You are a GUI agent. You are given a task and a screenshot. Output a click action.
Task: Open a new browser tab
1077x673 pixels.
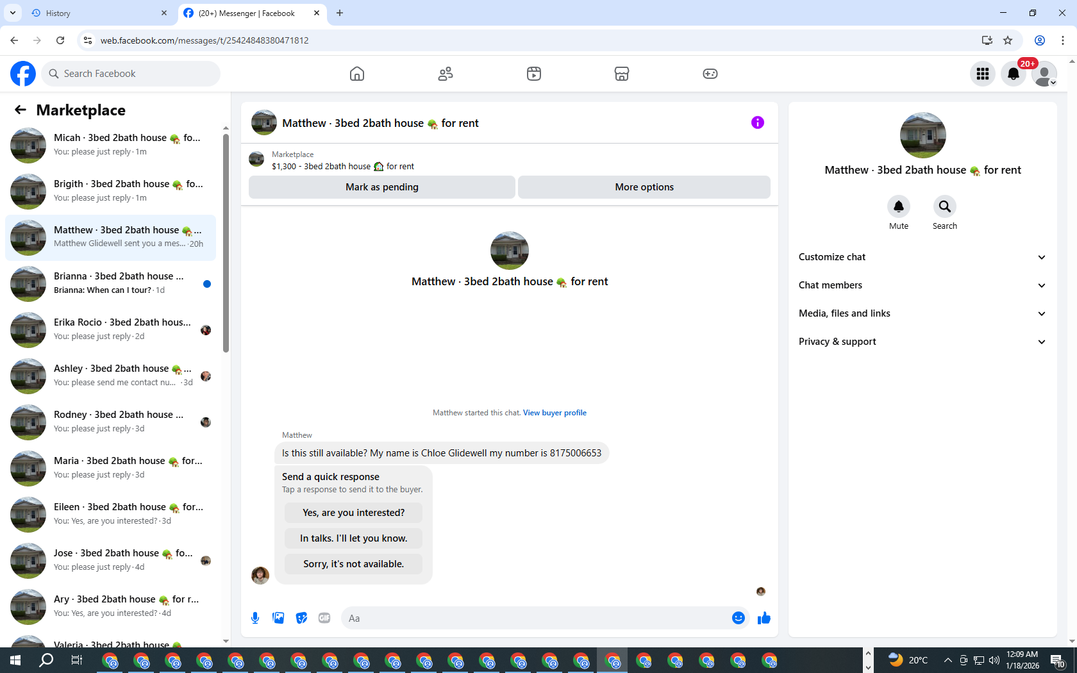[x=340, y=13]
